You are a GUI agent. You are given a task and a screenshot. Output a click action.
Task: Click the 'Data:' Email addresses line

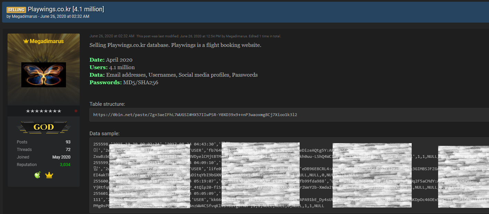174,75
